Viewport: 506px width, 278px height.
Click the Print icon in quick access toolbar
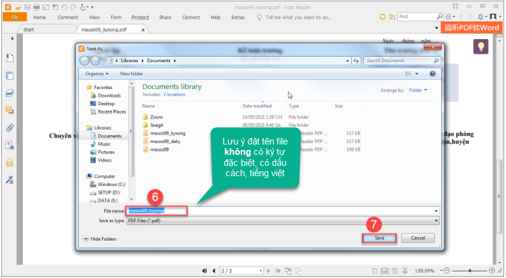(37, 7)
